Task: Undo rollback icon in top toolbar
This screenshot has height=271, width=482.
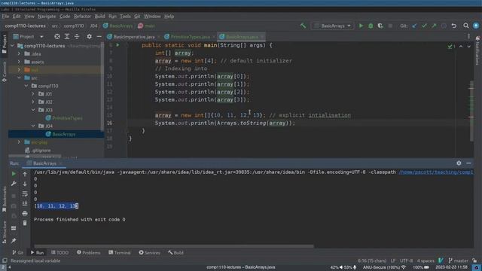Action: click(x=454, y=26)
